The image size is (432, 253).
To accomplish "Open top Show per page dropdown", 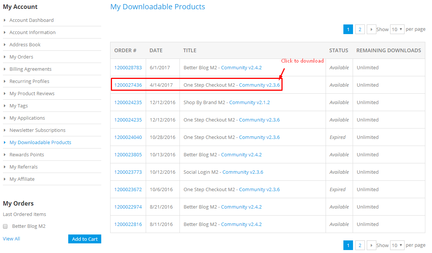I will point(397,29).
